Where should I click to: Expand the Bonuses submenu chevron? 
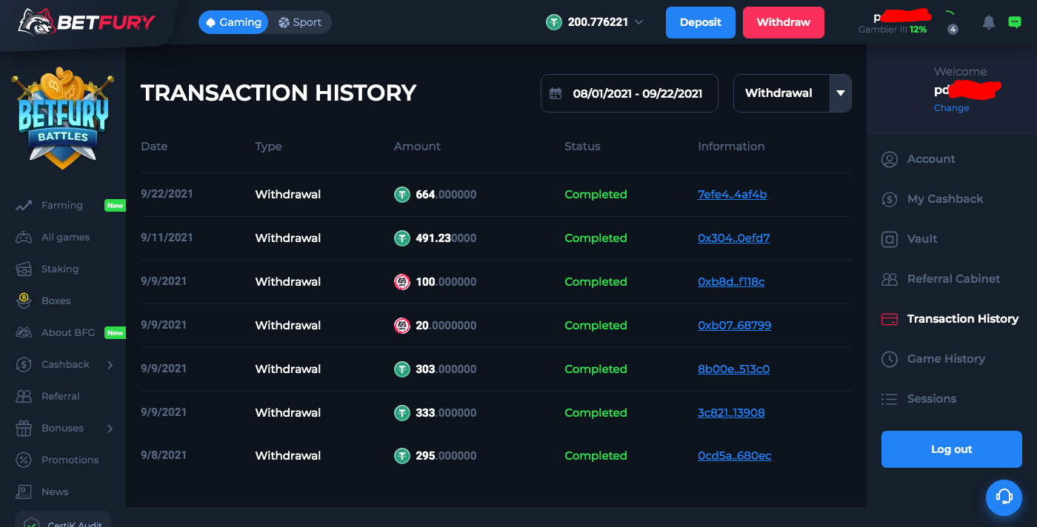coord(110,429)
